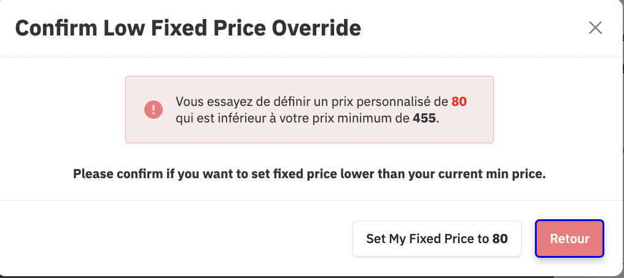Screen dimensions: 624x278
Task: Click the red exclamation warning icon
Action: (x=153, y=110)
